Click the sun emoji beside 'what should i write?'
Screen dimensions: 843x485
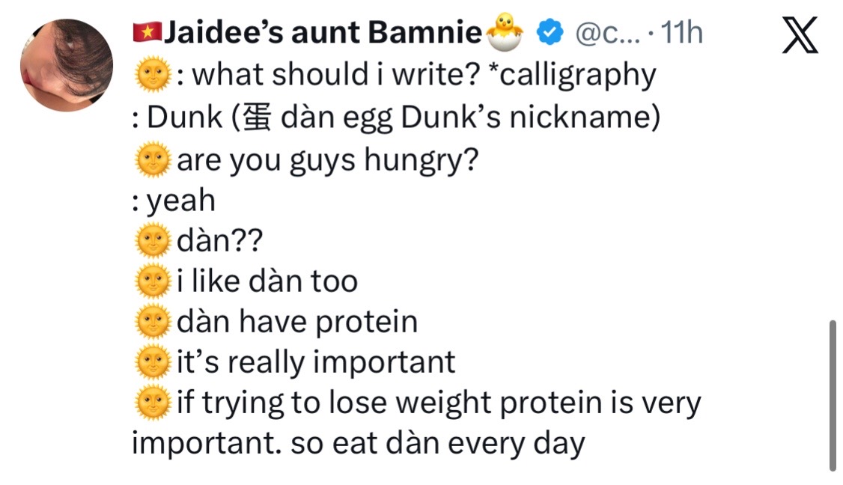tap(153, 75)
